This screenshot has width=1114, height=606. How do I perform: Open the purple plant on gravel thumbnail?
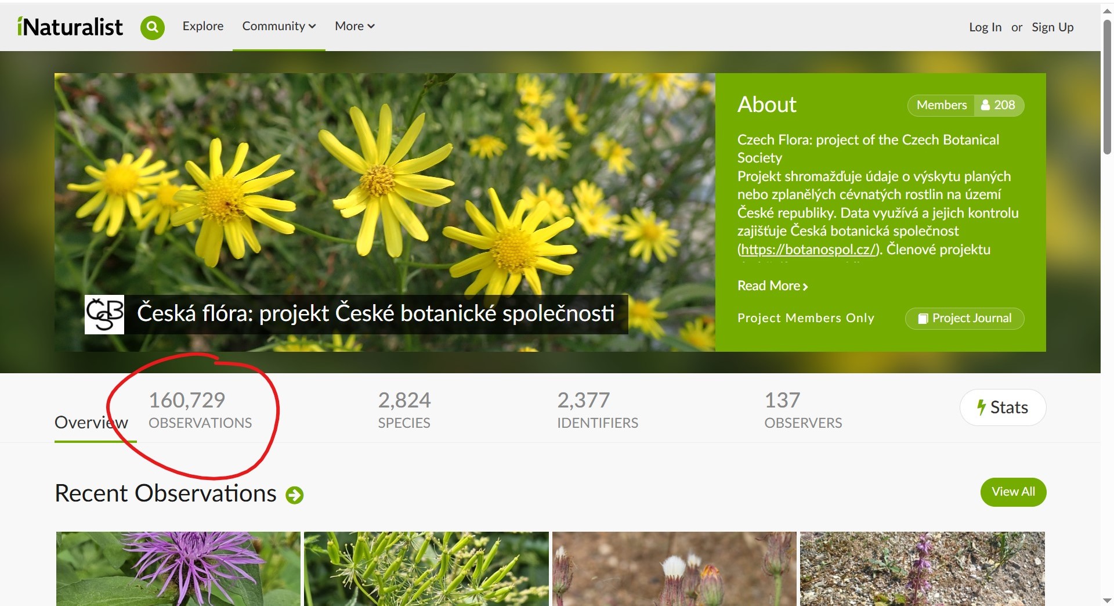coord(923,569)
